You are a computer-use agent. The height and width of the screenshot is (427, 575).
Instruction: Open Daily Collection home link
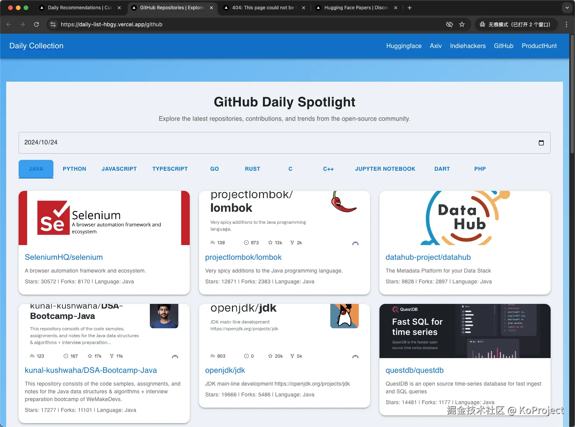tap(36, 46)
